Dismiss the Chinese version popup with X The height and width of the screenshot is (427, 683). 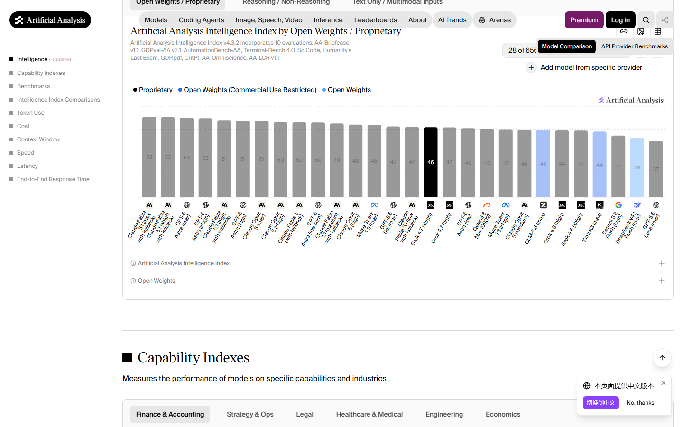click(x=664, y=383)
